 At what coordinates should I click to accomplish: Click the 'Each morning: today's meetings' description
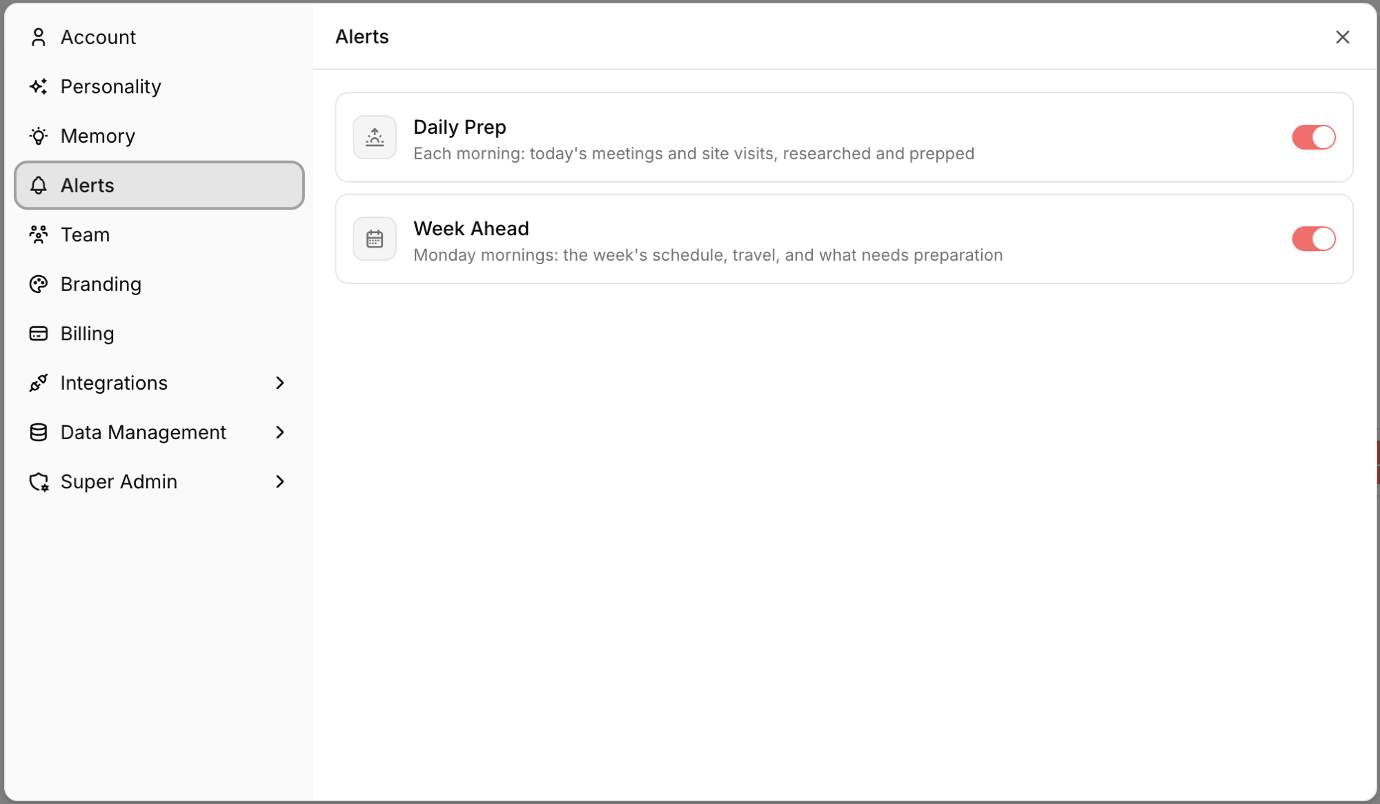[x=693, y=153]
